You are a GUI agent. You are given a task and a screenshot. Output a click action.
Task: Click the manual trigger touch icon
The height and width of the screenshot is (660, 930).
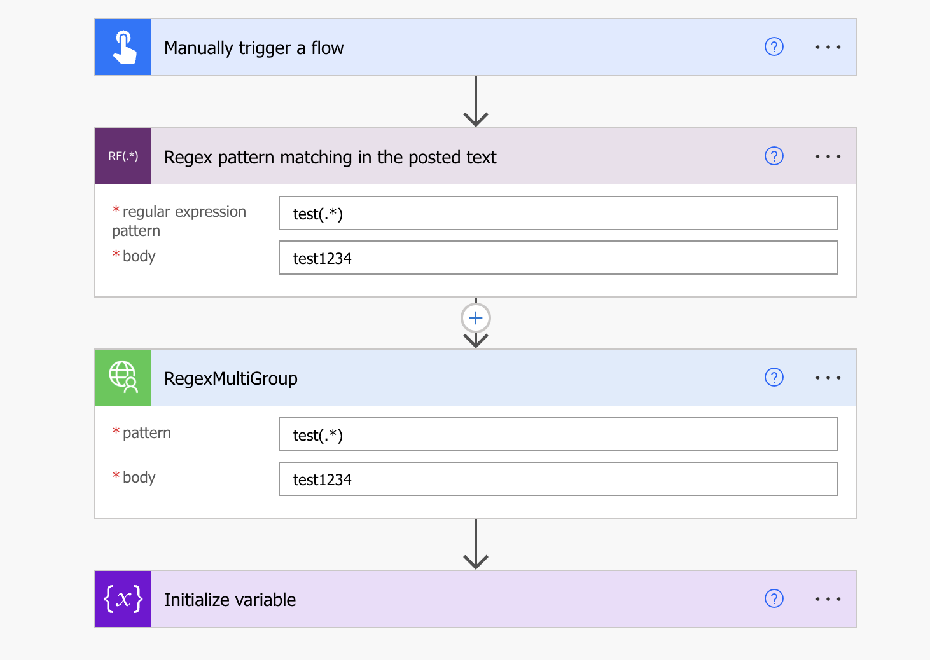(x=123, y=46)
